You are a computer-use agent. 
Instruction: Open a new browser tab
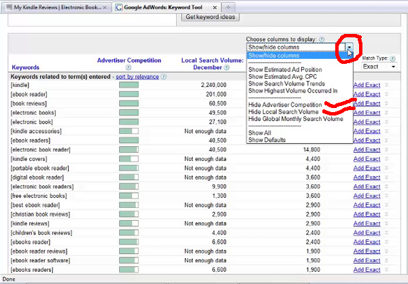[x=228, y=7]
